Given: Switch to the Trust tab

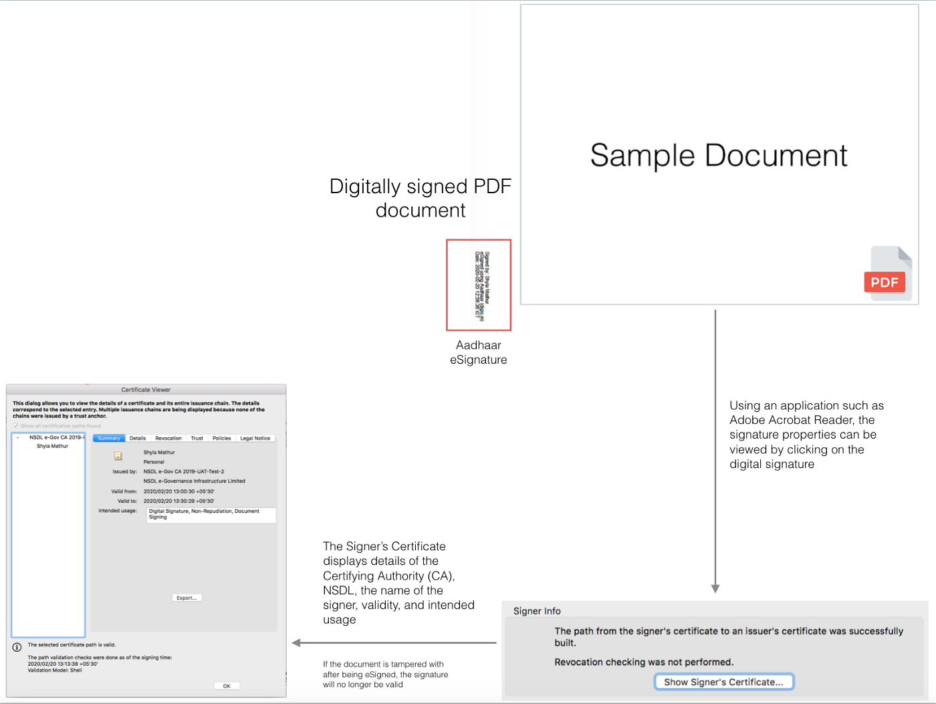Looking at the screenshot, I should pyautogui.click(x=197, y=438).
